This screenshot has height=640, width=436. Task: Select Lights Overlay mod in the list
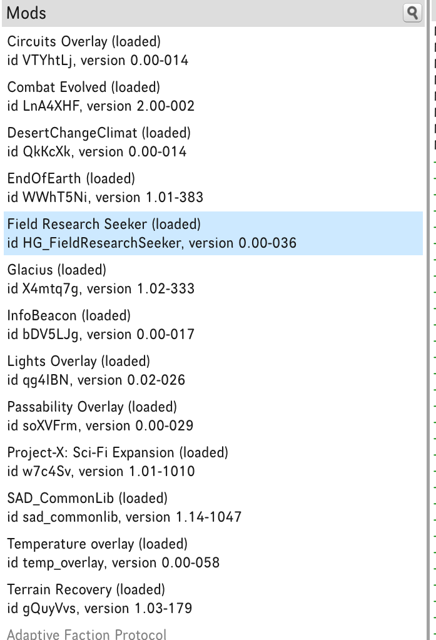point(78,361)
